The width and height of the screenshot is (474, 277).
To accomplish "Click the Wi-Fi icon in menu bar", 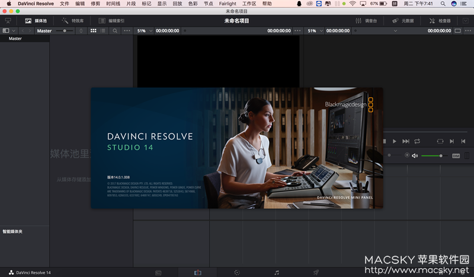I will pyautogui.click(x=353, y=4).
